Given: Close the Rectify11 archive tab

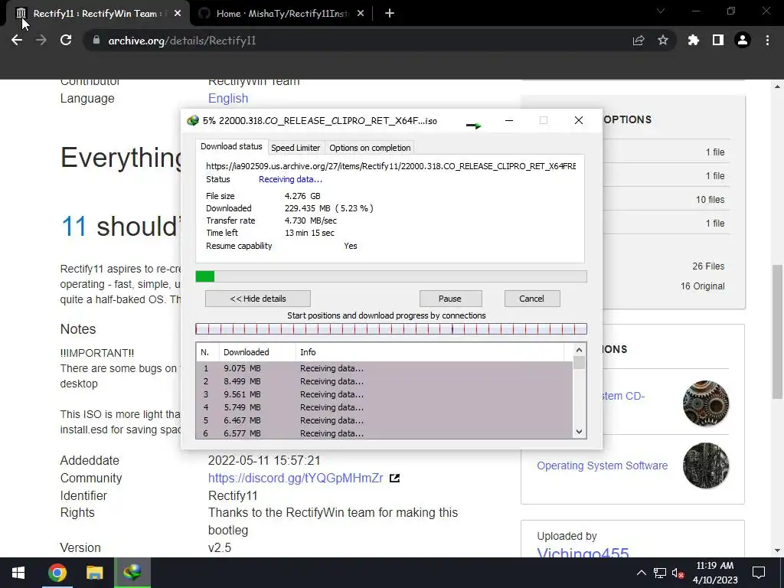Looking at the screenshot, I should 178,14.
